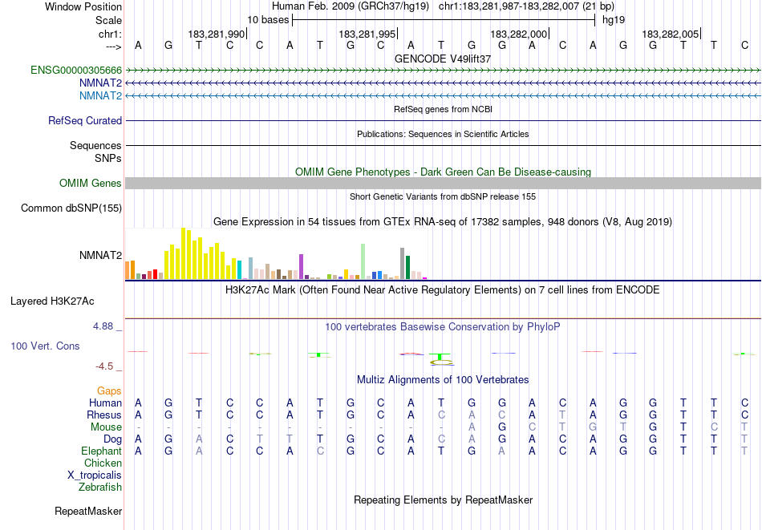The width and height of the screenshot is (762, 530).
Task: Select the Rhesus alignment row label
Action: tap(104, 415)
